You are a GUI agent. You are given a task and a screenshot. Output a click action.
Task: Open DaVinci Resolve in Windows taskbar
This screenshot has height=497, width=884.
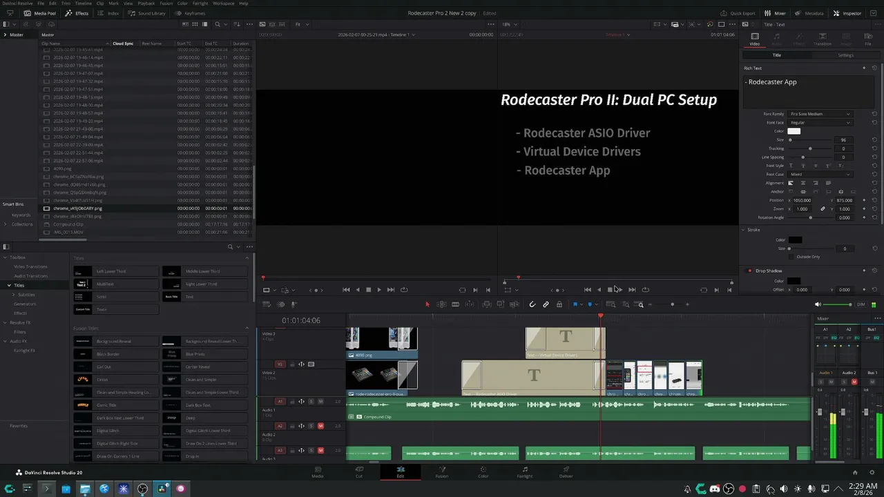tap(162, 489)
